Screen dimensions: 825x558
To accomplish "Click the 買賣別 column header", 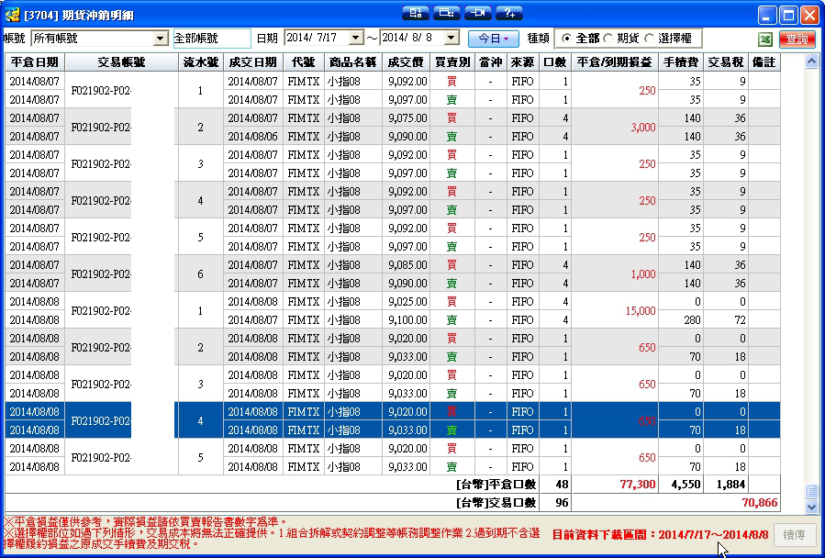I will [x=452, y=62].
